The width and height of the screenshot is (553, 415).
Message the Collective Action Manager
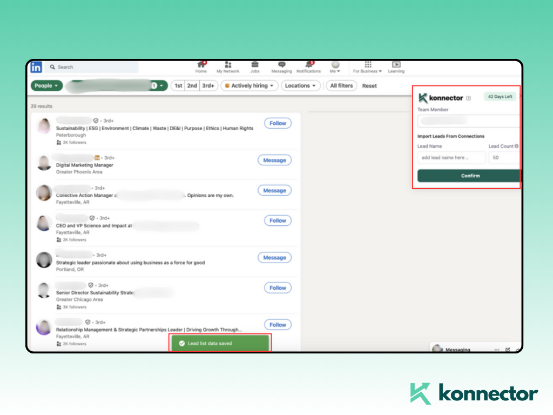click(x=274, y=191)
